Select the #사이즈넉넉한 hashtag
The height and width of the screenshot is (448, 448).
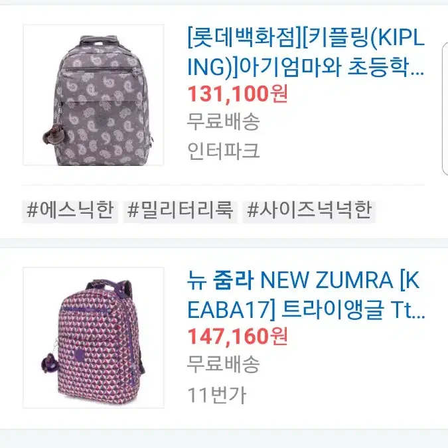pos(309,211)
